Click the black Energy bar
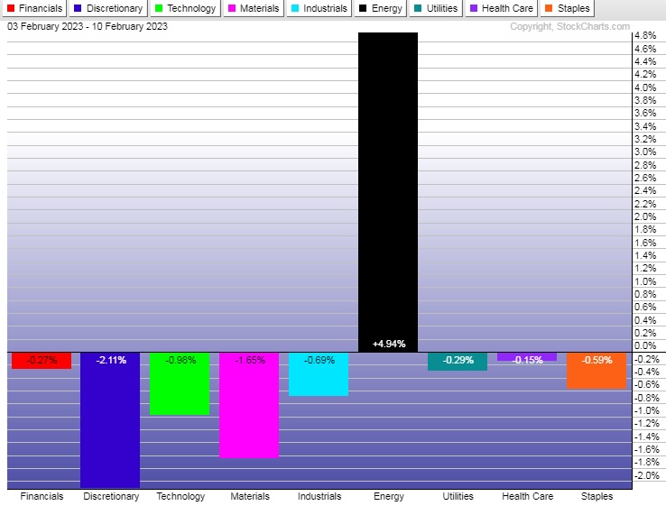The width and height of the screenshot is (666, 515). [388, 192]
